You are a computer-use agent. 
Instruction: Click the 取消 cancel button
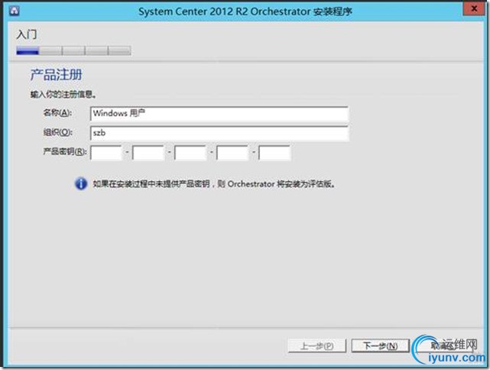click(x=443, y=346)
